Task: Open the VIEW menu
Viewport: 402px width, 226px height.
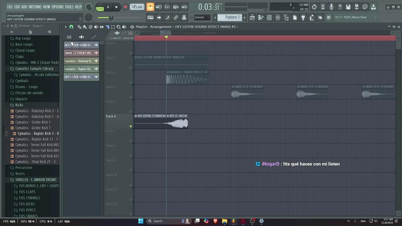Action: 46,7
